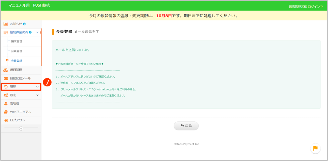
Task: Select 会員登録 in the sidebar
Action: tap(17, 61)
